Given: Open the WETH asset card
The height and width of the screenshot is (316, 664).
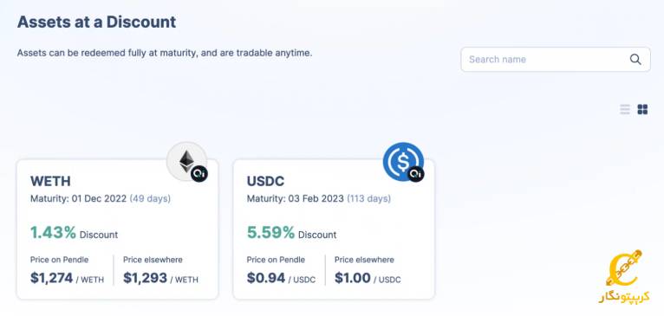Looking at the screenshot, I should click(x=117, y=229).
